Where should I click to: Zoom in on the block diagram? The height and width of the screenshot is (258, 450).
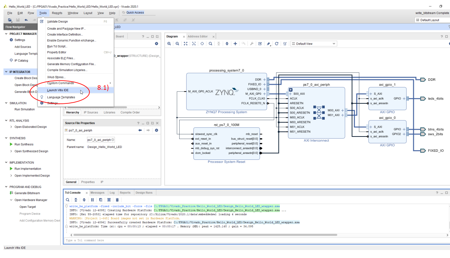tap(169, 44)
